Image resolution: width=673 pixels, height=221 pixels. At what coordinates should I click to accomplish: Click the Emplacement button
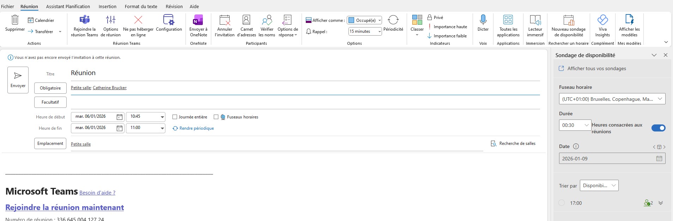click(50, 143)
